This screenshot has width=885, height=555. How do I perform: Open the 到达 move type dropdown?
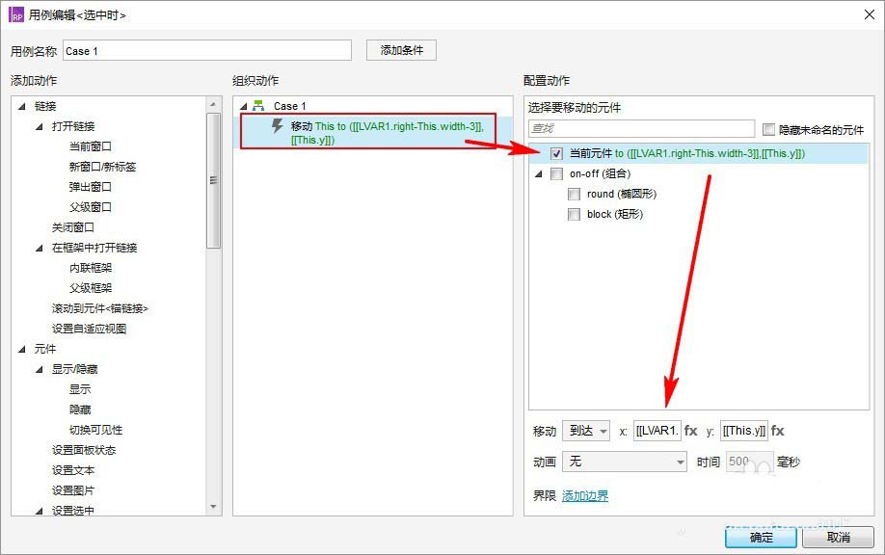586,431
